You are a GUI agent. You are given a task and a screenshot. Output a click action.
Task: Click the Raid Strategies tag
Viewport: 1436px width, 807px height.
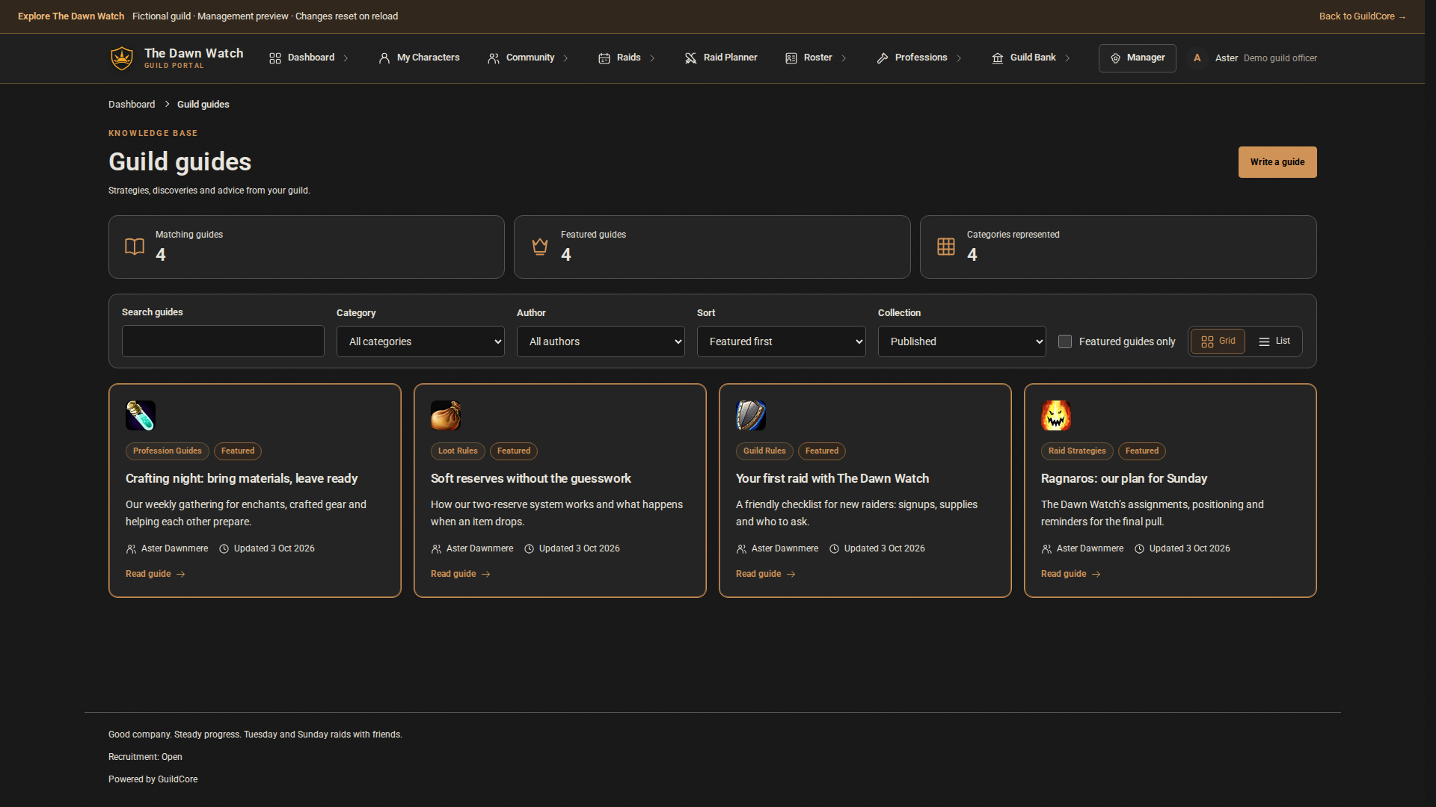[x=1077, y=451]
